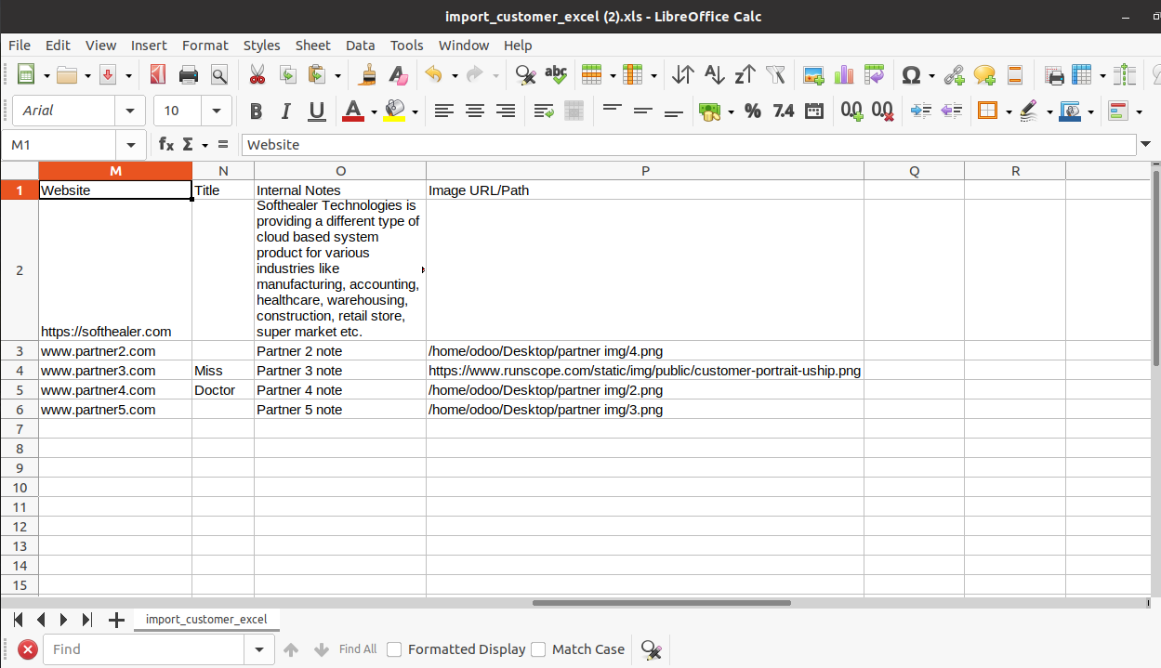
Task: Toggle Italic formatting
Action: (286, 111)
